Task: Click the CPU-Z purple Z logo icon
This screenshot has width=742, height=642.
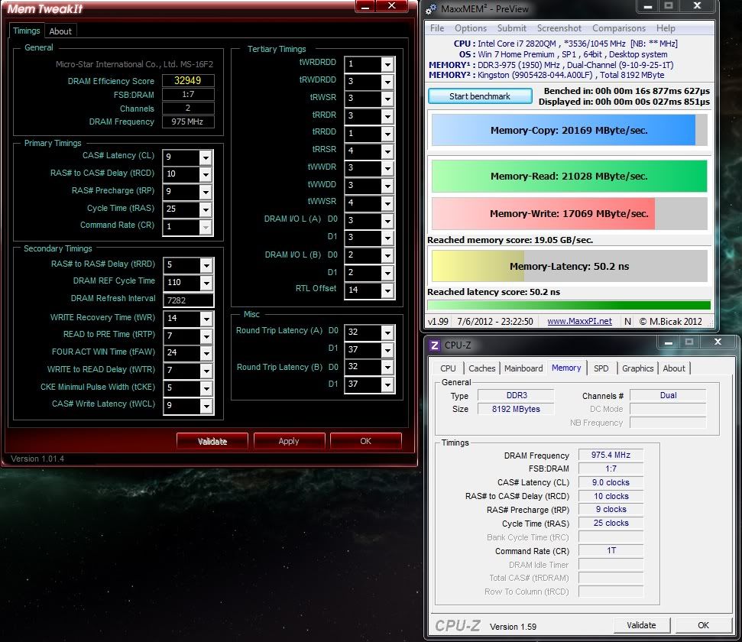Action: 434,345
